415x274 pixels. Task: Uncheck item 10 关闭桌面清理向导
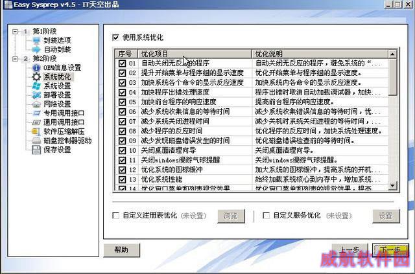click(x=122, y=150)
